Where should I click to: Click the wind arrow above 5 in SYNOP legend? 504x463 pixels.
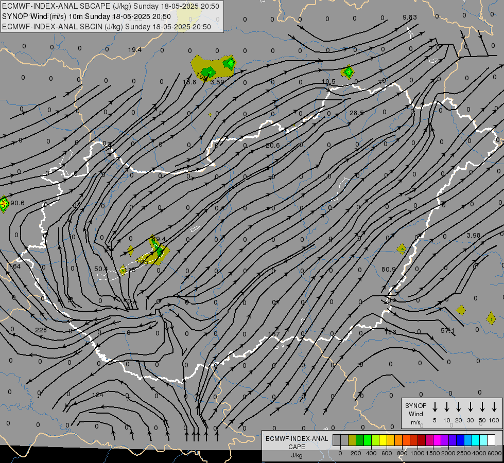(x=435, y=407)
